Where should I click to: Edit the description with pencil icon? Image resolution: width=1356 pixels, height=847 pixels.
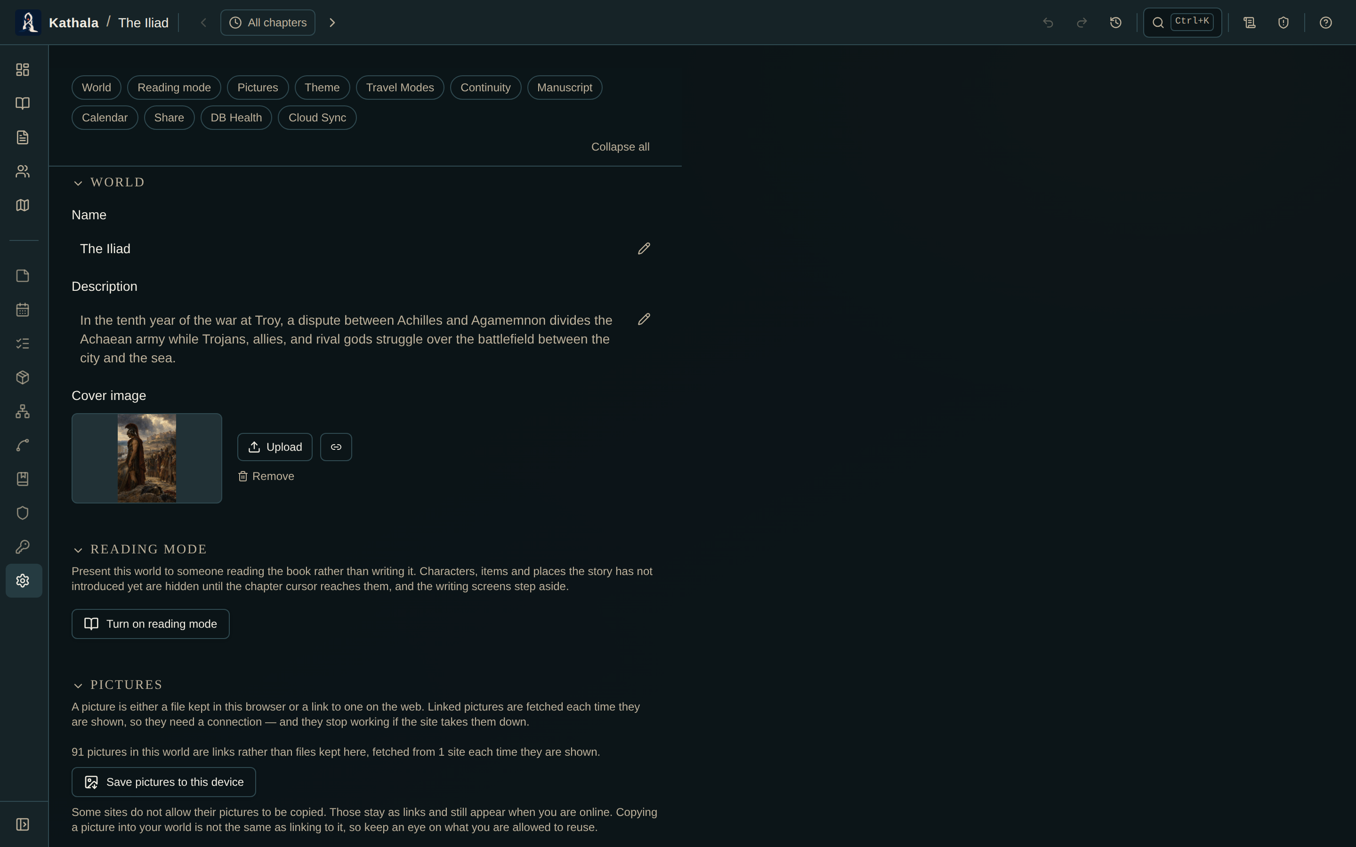click(x=644, y=320)
